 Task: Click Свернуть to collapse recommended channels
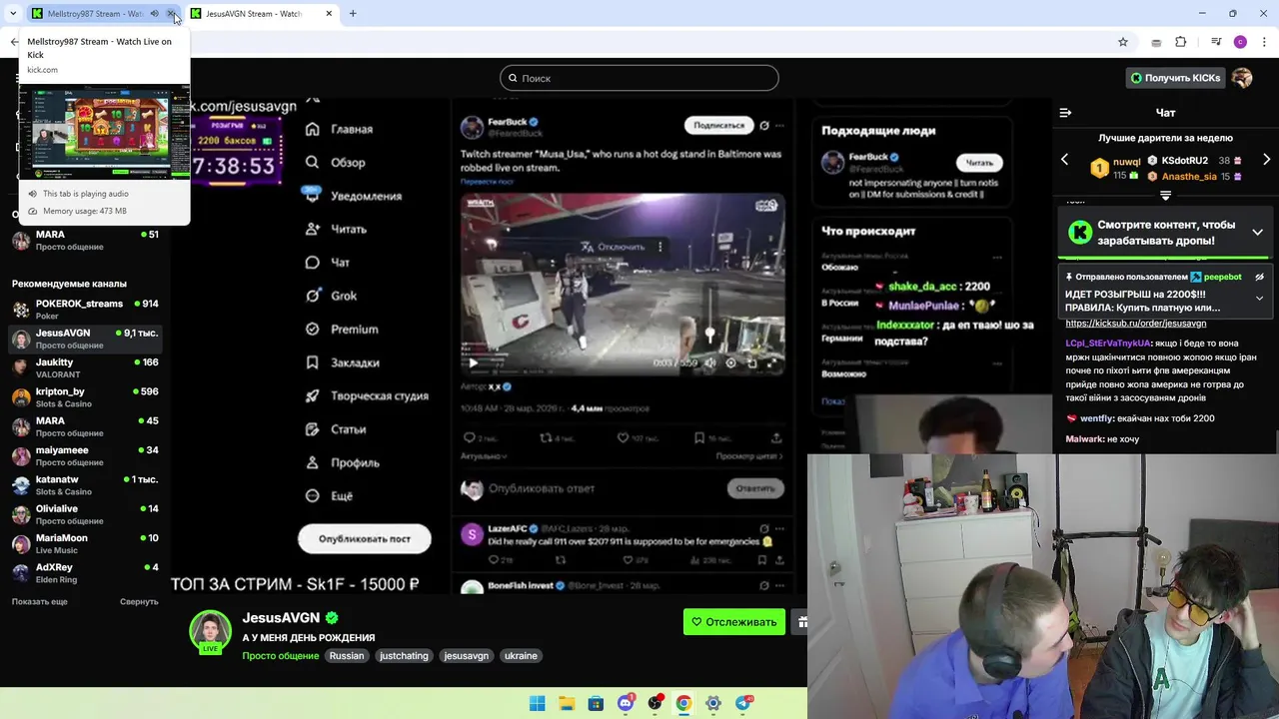(x=139, y=602)
